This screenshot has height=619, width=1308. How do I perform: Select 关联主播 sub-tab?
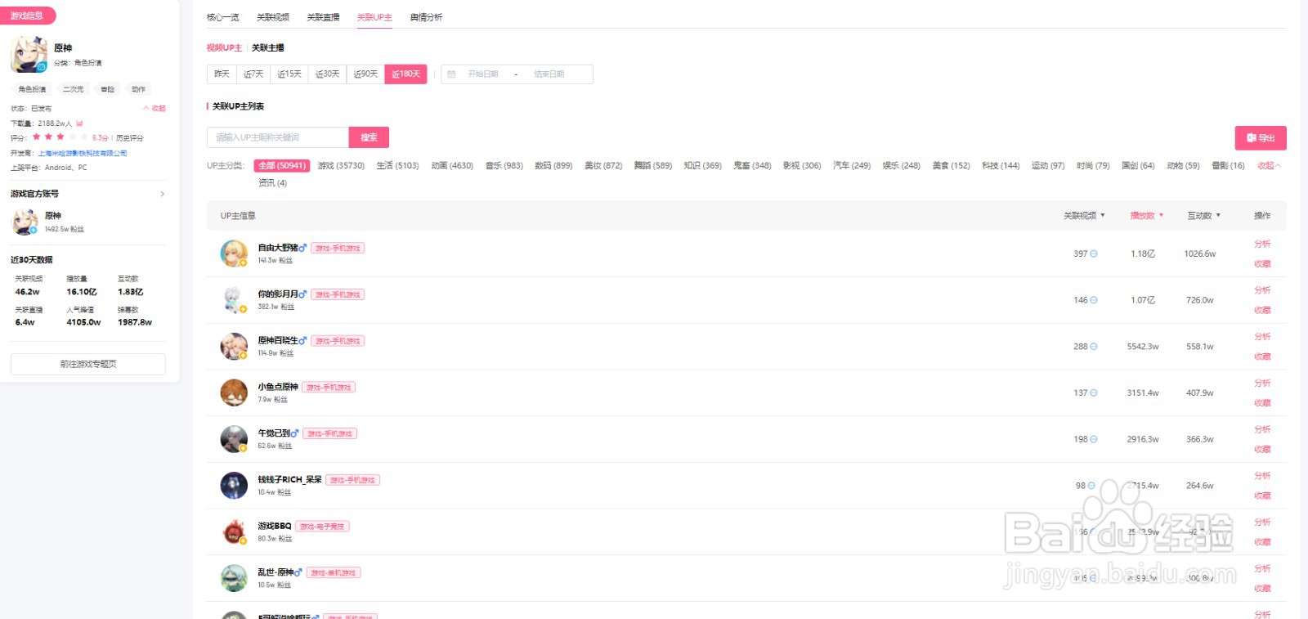[268, 47]
